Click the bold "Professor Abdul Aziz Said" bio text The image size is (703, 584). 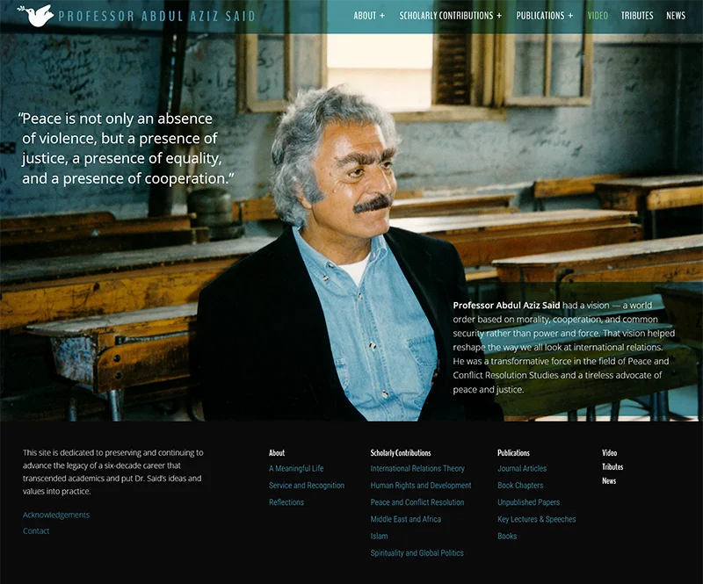point(506,306)
